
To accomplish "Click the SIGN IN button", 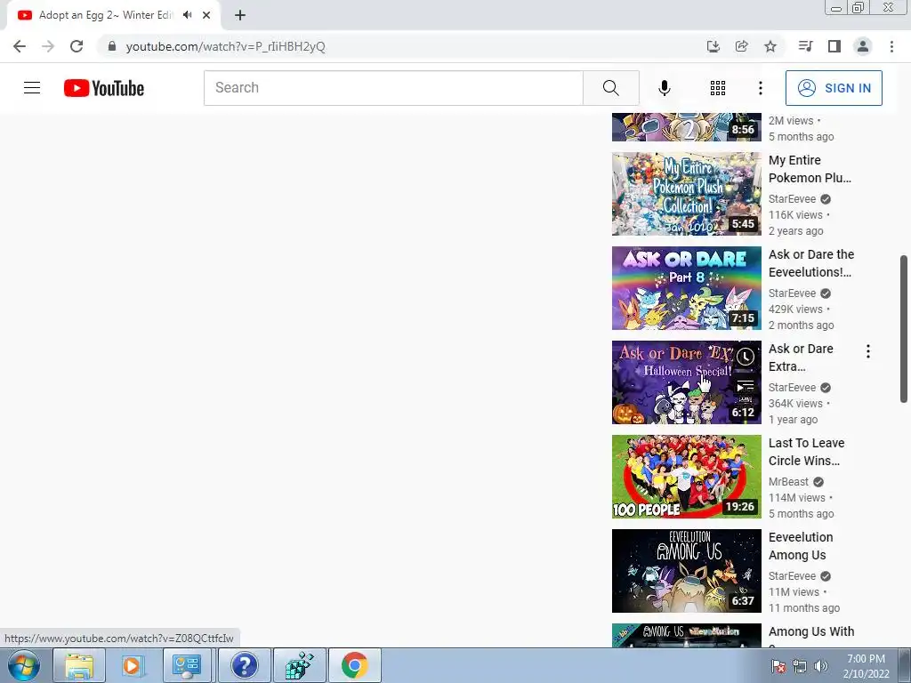I will tap(834, 88).
